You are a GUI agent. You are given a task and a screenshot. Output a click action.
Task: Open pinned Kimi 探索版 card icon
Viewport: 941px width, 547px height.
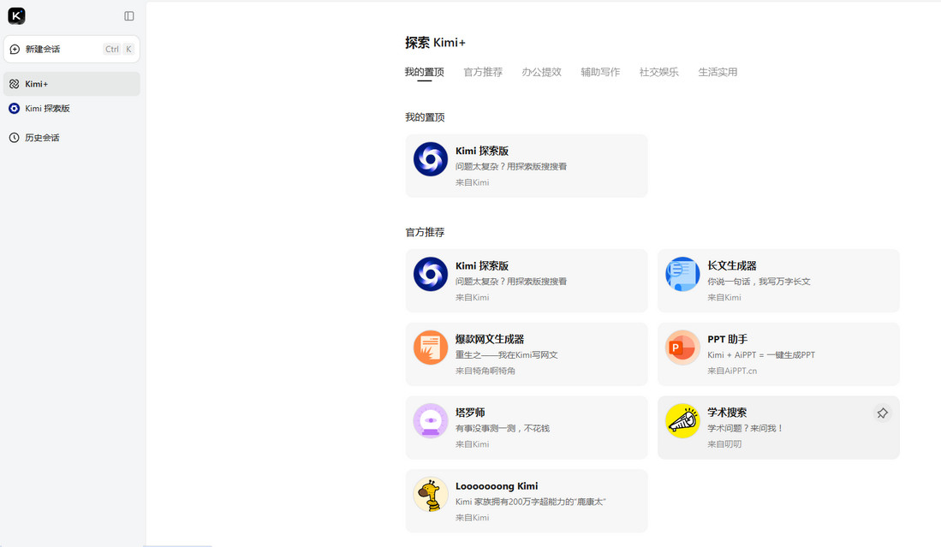coord(431,159)
